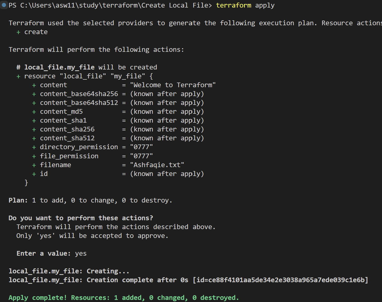Click the file_permission "0777" row
382x302 pixels.
(93, 156)
